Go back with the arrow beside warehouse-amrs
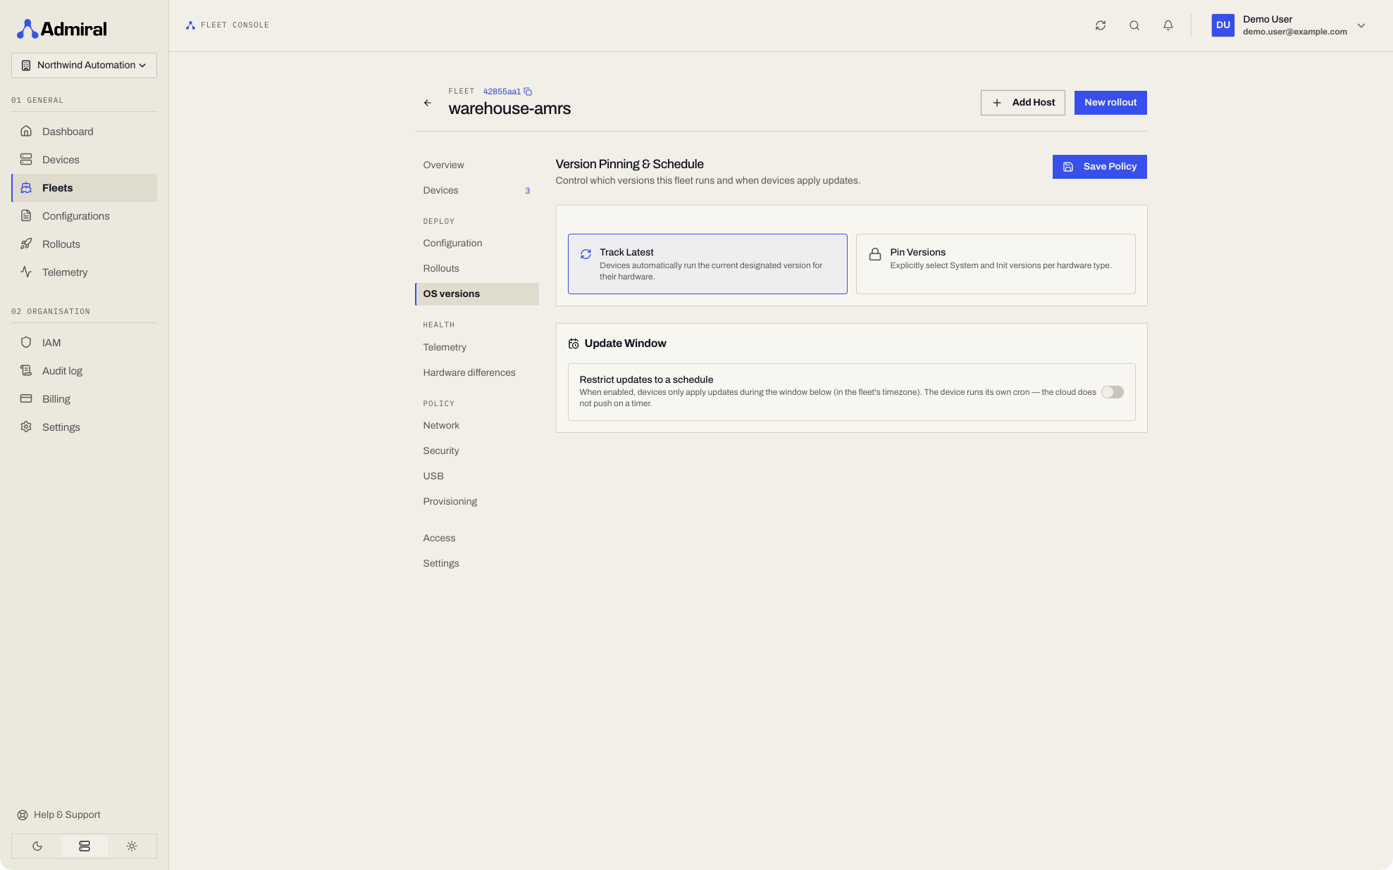Image resolution: width=1393 pixels, height=870 pixels. point(428,103)
